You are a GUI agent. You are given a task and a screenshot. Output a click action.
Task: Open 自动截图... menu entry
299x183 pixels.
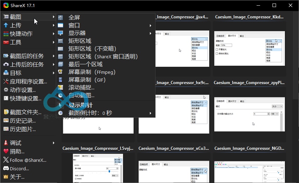[x=106, y=95]
